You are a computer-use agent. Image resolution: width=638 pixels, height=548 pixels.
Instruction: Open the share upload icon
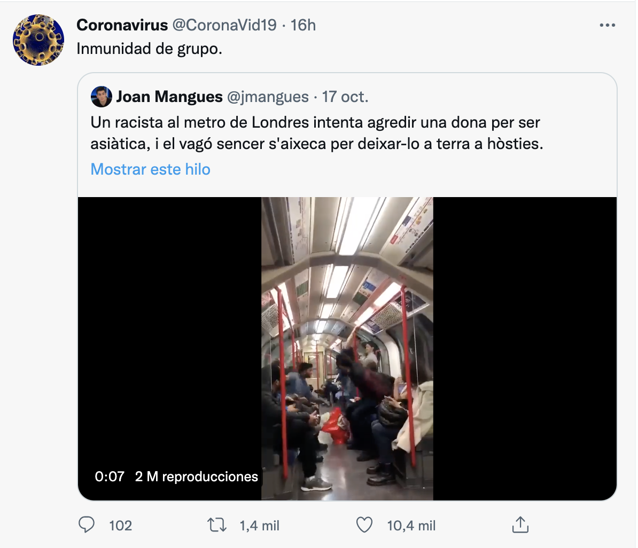tap(520, 524)
